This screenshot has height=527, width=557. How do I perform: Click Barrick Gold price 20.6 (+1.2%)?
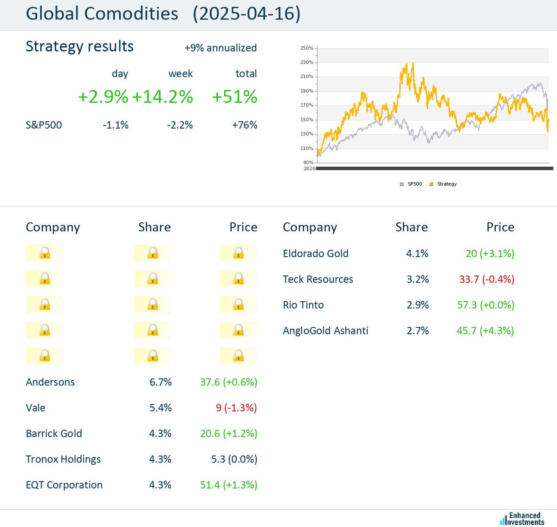(228, 434)
